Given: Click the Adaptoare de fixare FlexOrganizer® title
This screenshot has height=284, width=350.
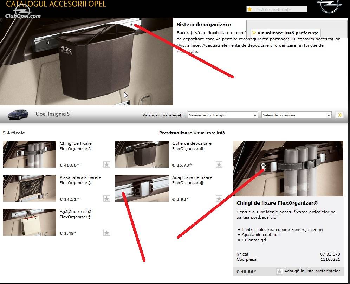Looking at the screenshot, I should [192, 180].
